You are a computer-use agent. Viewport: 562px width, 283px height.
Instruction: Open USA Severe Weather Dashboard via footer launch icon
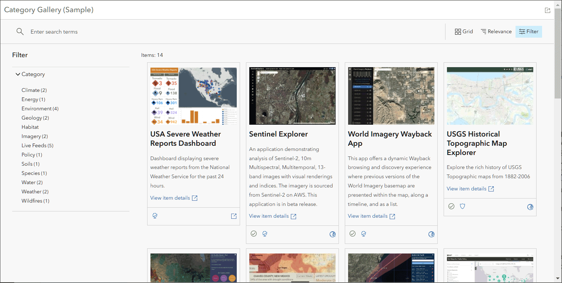point(234,216)
